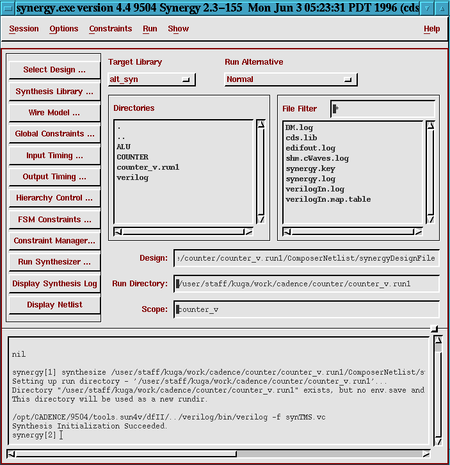Click log console scroll-left arrow
Screen dimensions: 450x465
(11, 453)
